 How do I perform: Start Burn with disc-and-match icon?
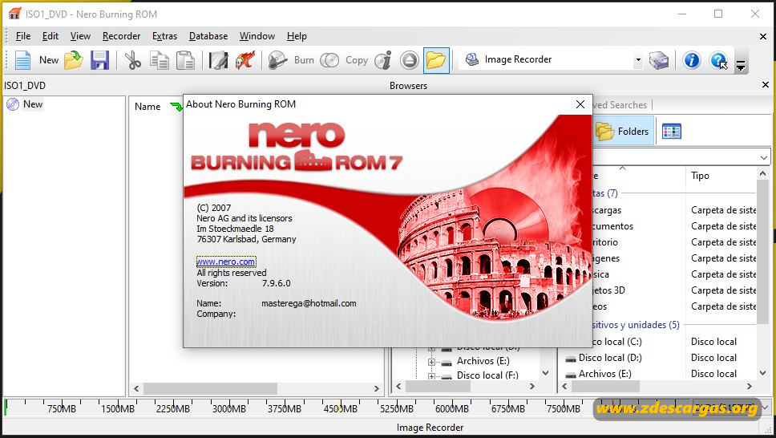277,60
